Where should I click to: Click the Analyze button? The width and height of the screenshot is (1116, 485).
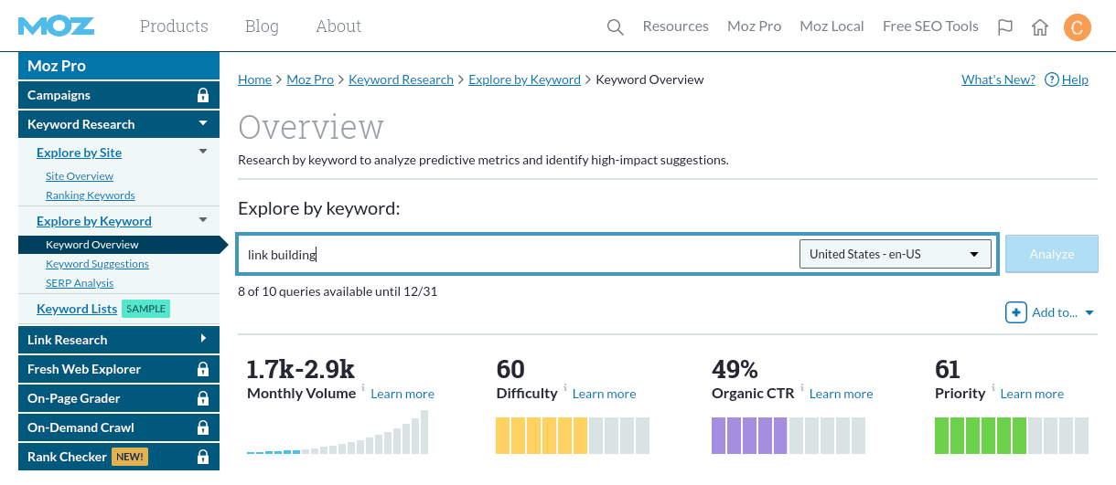1051,254
